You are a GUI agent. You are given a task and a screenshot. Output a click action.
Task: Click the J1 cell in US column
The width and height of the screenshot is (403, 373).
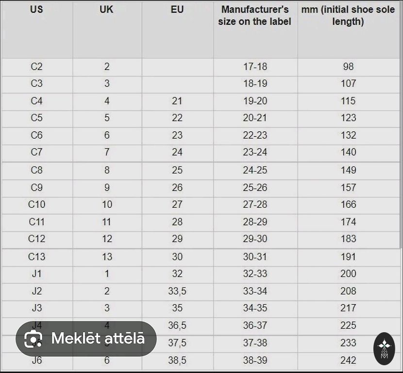click(x=36, y=273)
